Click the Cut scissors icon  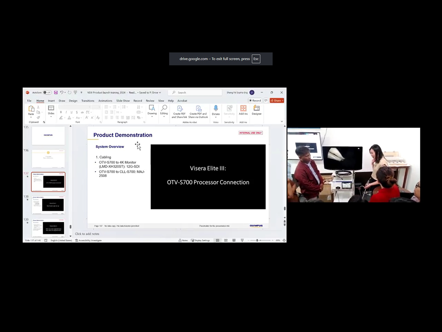pos(38,107)
